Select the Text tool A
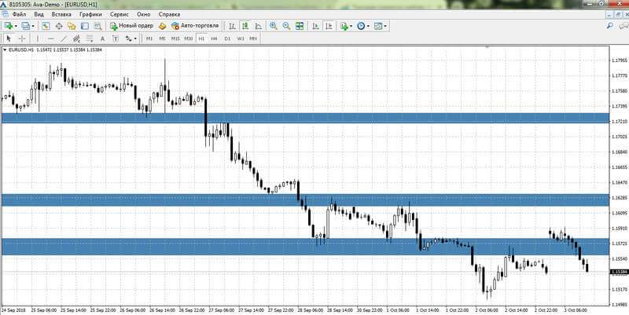The height and width of the screenshot is (315, 629). (102, 38)
